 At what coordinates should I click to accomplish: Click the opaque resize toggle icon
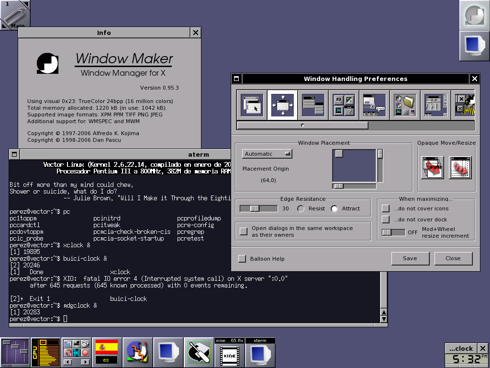point(460,168)
